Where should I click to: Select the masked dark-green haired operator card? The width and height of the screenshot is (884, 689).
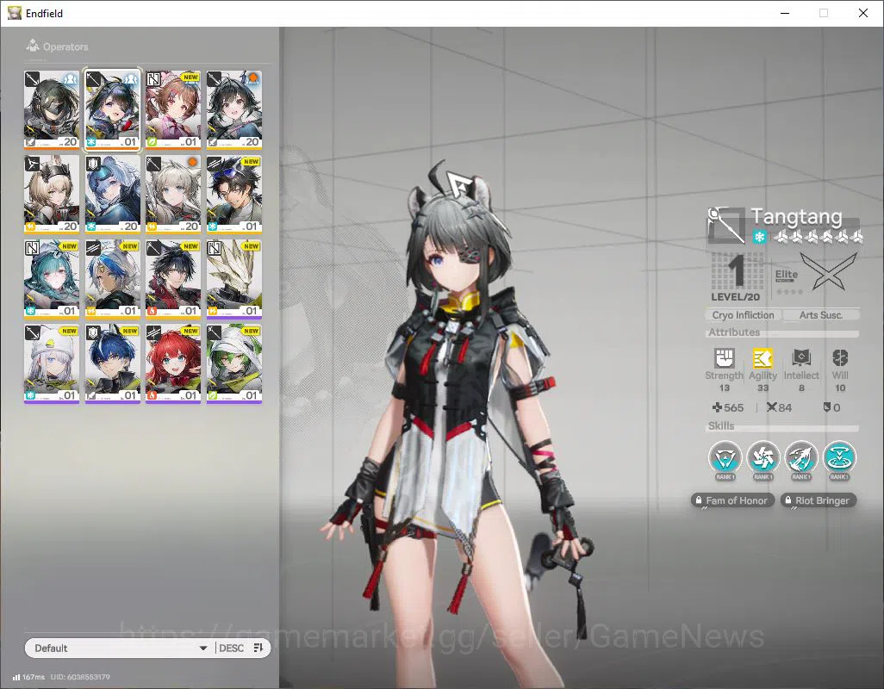(x=52, y=110)
